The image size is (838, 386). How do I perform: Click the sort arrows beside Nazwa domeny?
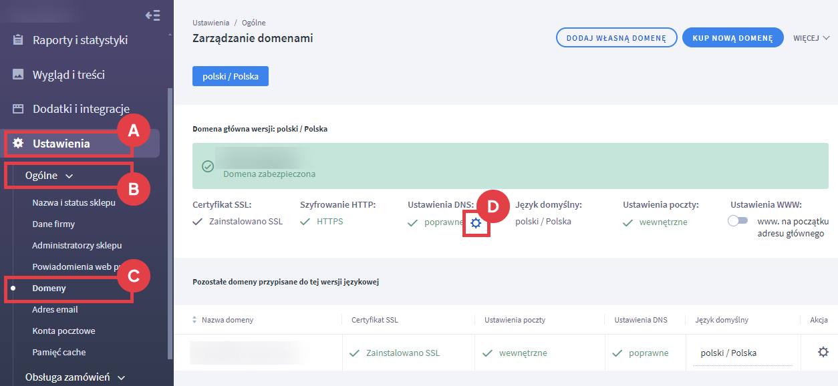click(x=195, y=320)
